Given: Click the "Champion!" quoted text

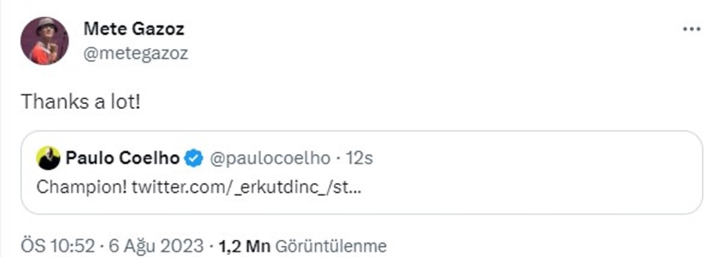Looking at the screenshot, I should tap(81, 188).
